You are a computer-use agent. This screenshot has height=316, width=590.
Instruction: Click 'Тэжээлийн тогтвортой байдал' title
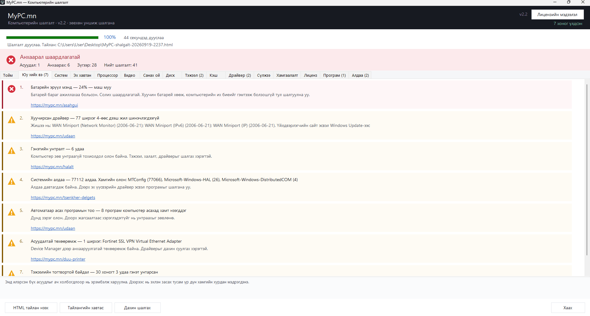click(94, 272)
